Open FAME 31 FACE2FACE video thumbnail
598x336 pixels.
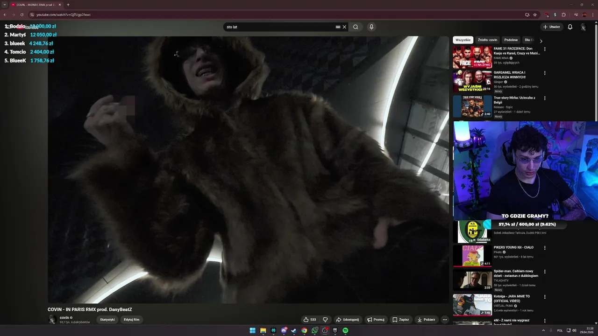point(472,57)
